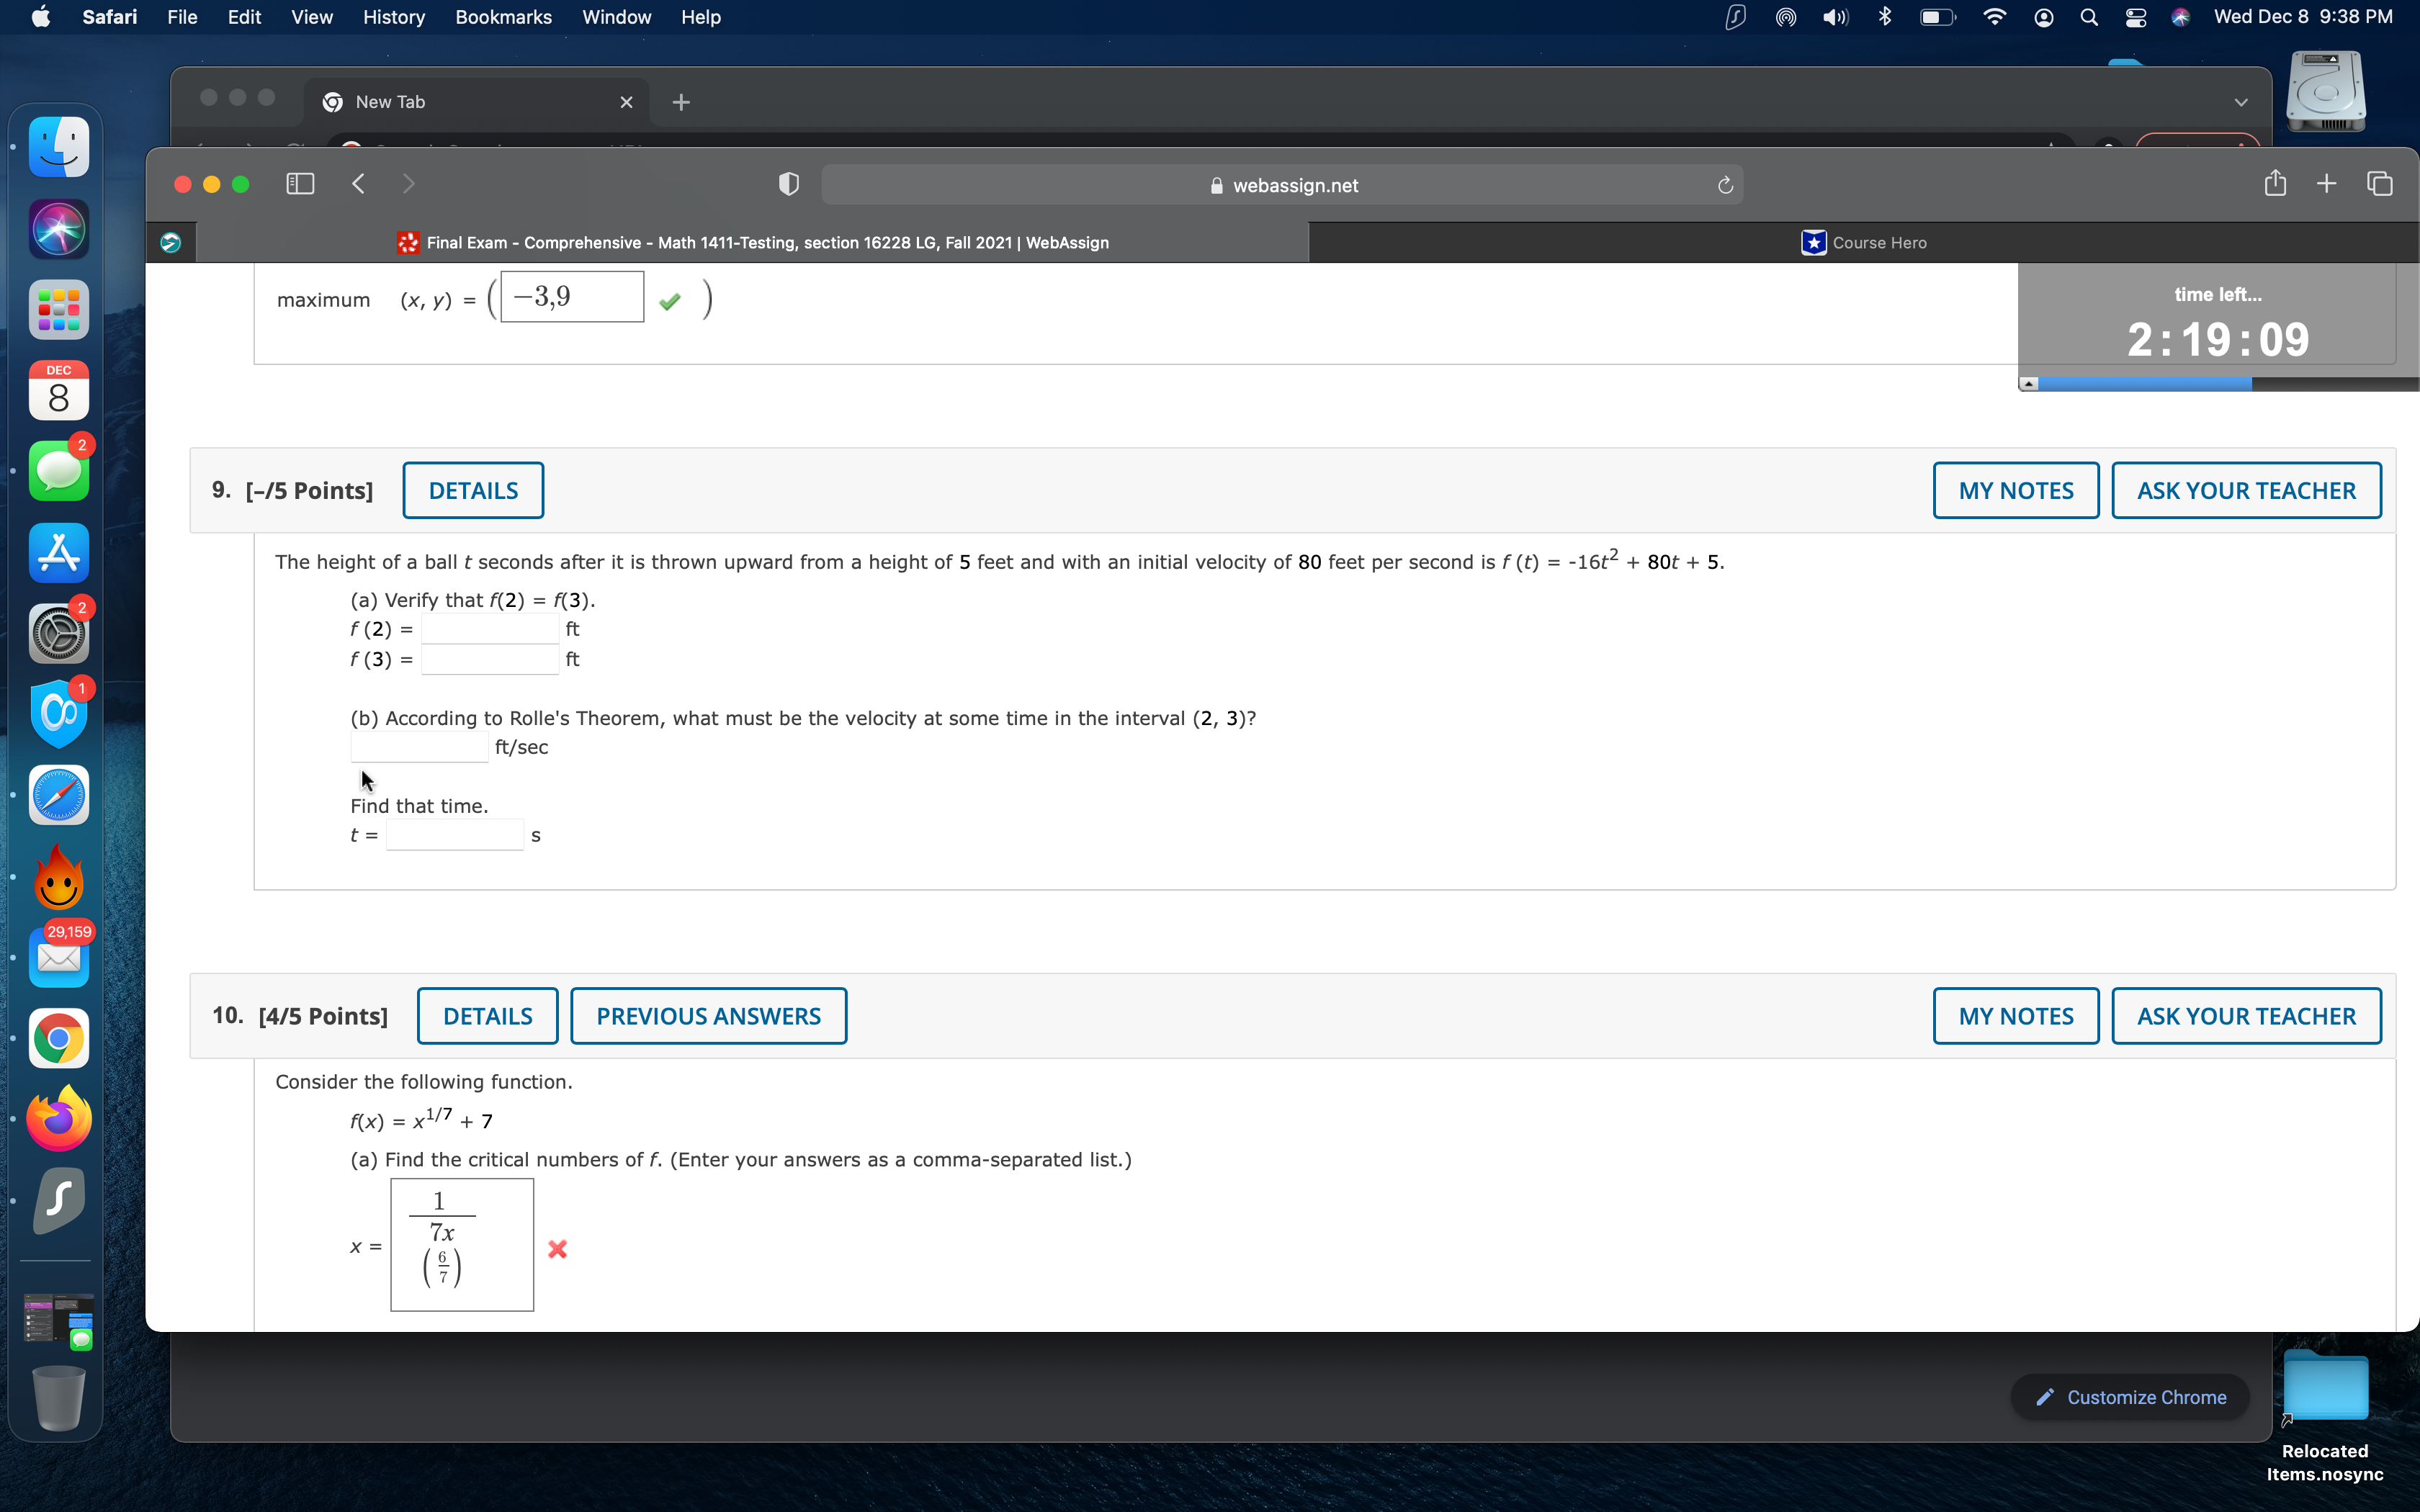Click the Course Hero extension icon
The height and width of the screenshot is (1512, 2420).
(1815, 242)
